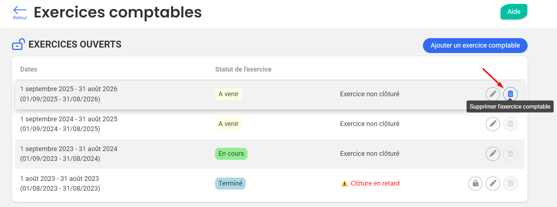557x207 pixels.
Task: Click the open padlock Exercices Ouverts icon
Action: 19,44
